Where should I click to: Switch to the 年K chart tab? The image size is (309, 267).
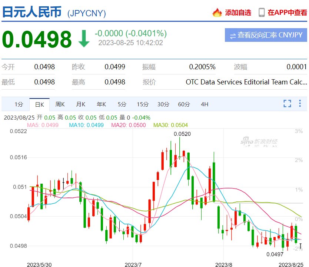click(101, 104)
